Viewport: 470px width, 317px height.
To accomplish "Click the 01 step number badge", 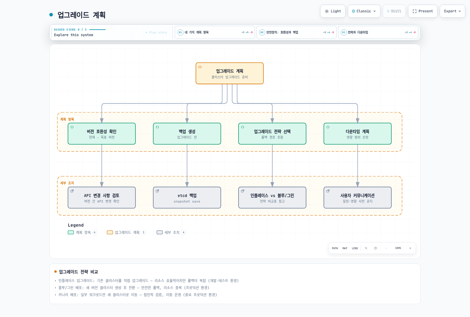I will pos(180,32).
